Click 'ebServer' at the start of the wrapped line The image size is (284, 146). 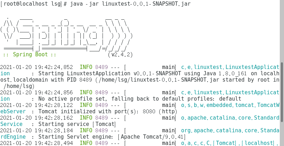pyautogui.click(x=13, y=112)
